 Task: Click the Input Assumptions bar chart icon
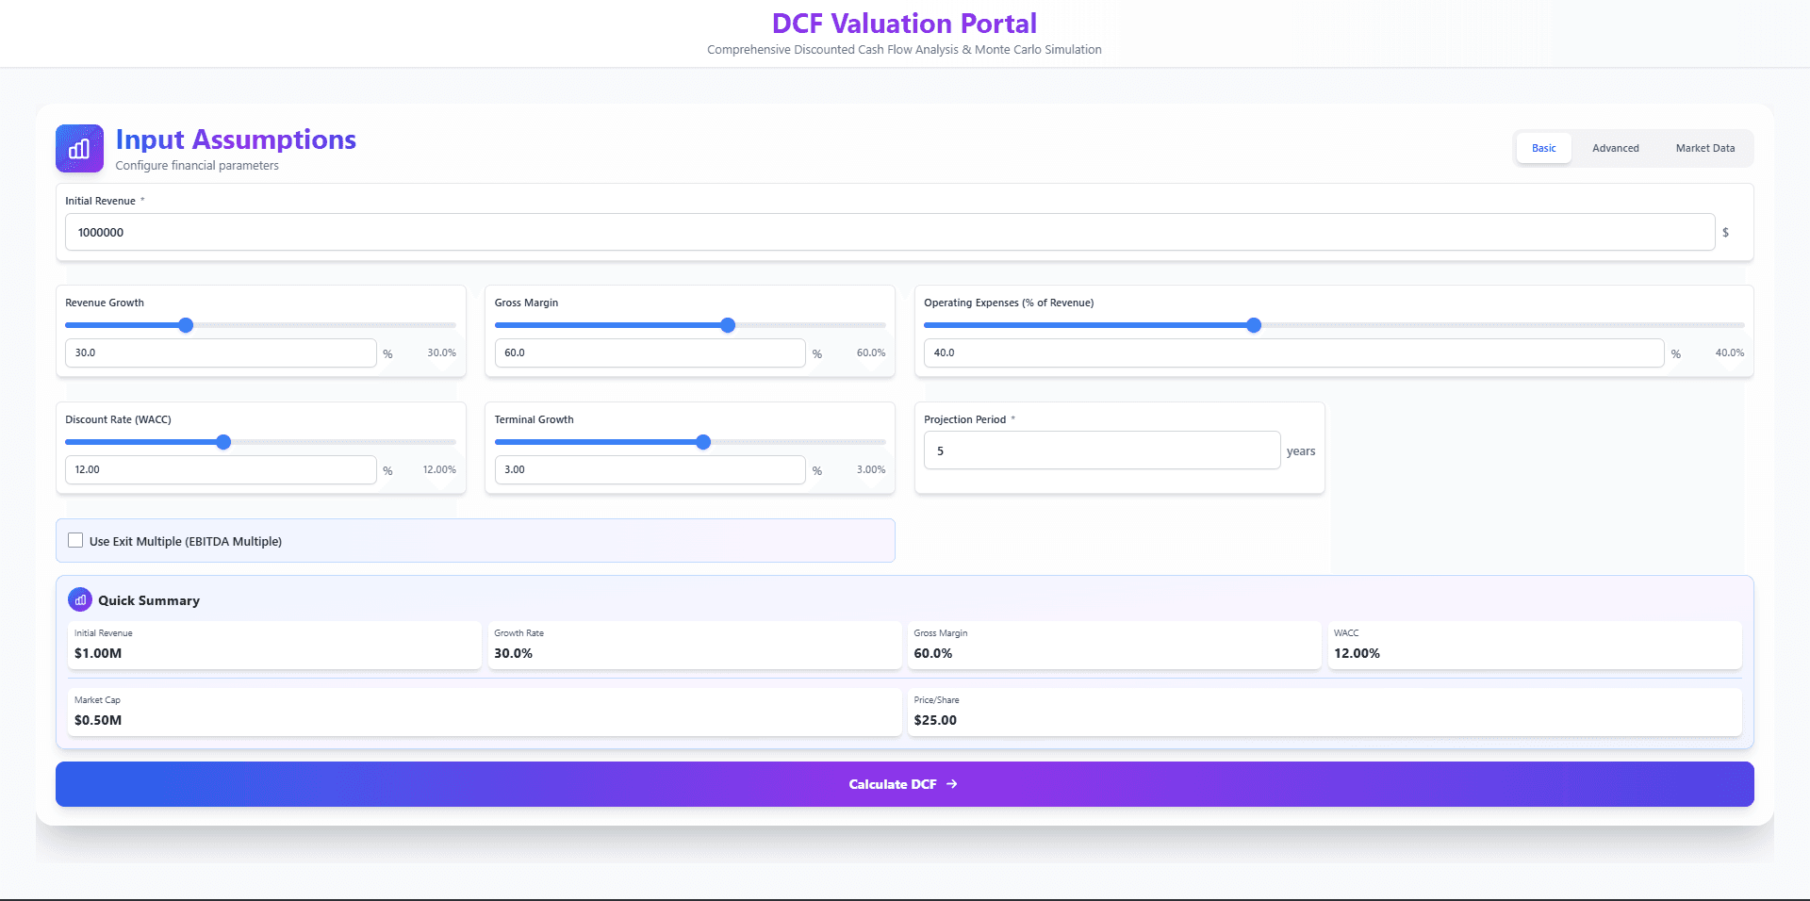(79, 149)
